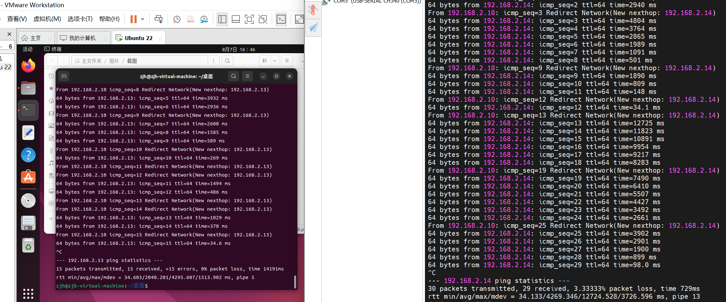Click 截图 in the Files path bar
This screenshot has height=302, width=726.
(132, 61)
